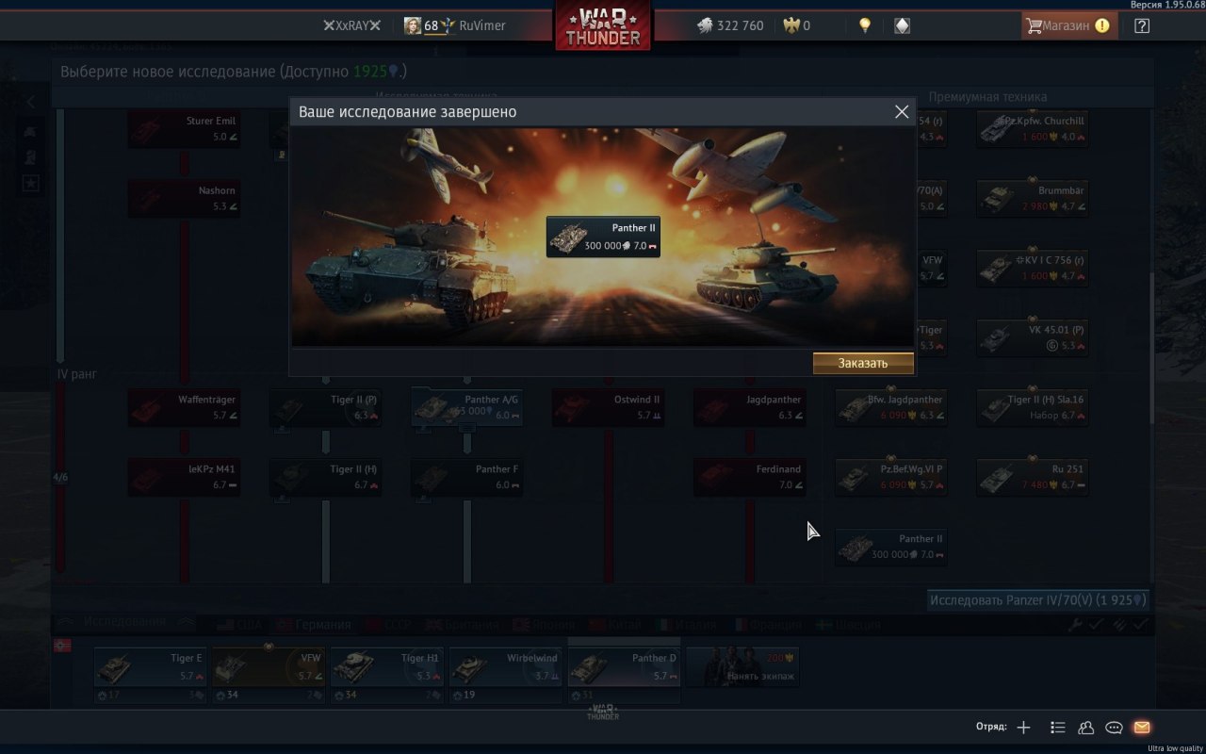The image size is (1206, 754).
Task: Switch to the Британия nation tab
Action: coord(464,624)
